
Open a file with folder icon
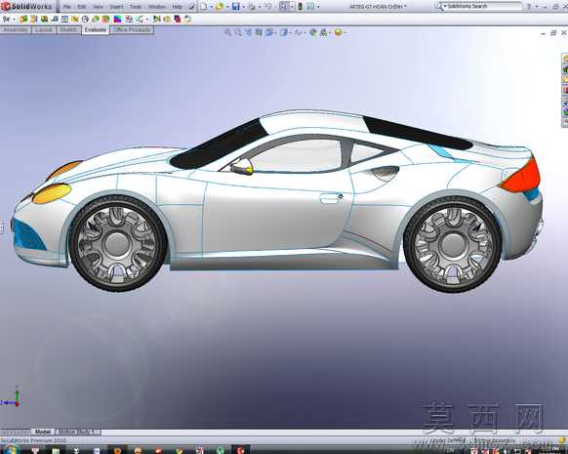(220, 7)
